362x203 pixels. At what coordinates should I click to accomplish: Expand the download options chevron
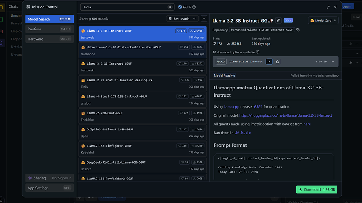click(333, 61)
